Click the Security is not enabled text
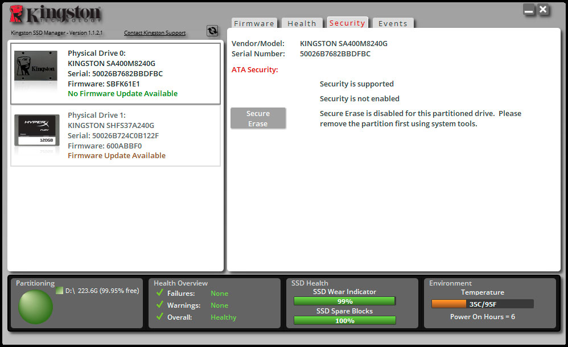The width and height of the screenshot is (568, 347). [360, 98]
